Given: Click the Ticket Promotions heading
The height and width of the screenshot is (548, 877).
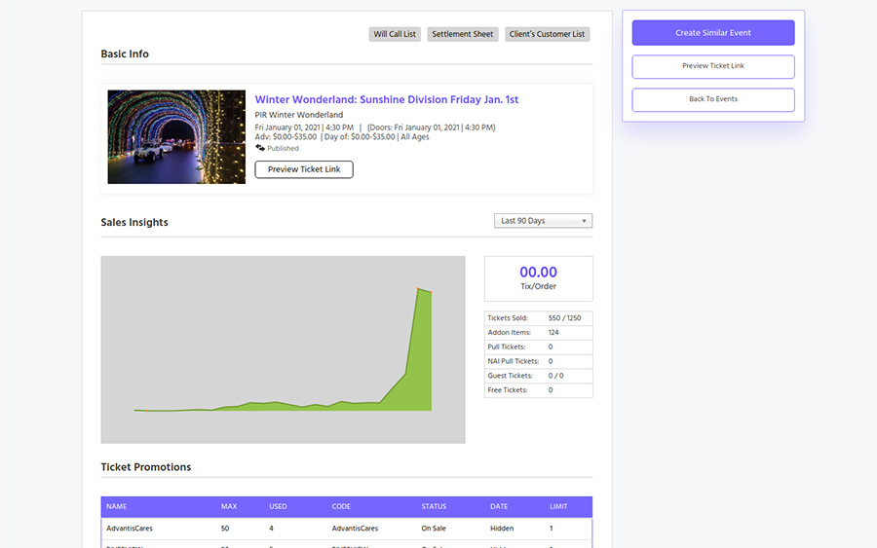Looking at the screenshot, I should tap(146, 467).
